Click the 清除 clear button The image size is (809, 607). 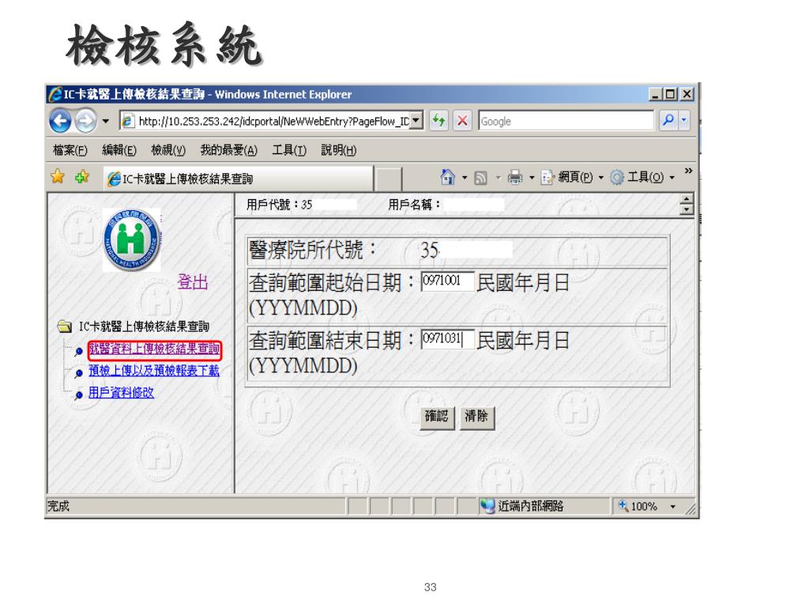(476, 417)
